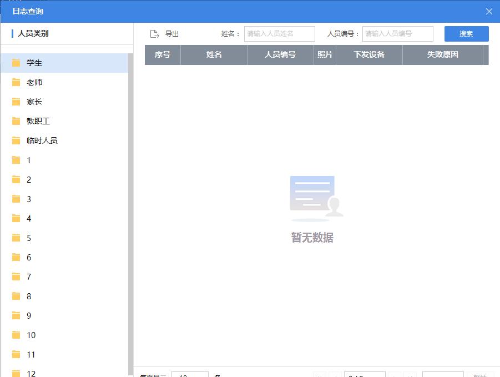
Task: Click the 人员编号 input field
Action: pyautogui.click(x=397, y=33)
